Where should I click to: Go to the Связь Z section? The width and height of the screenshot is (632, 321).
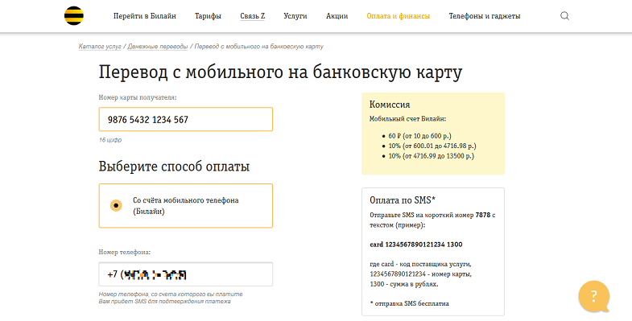pos(252,16)
